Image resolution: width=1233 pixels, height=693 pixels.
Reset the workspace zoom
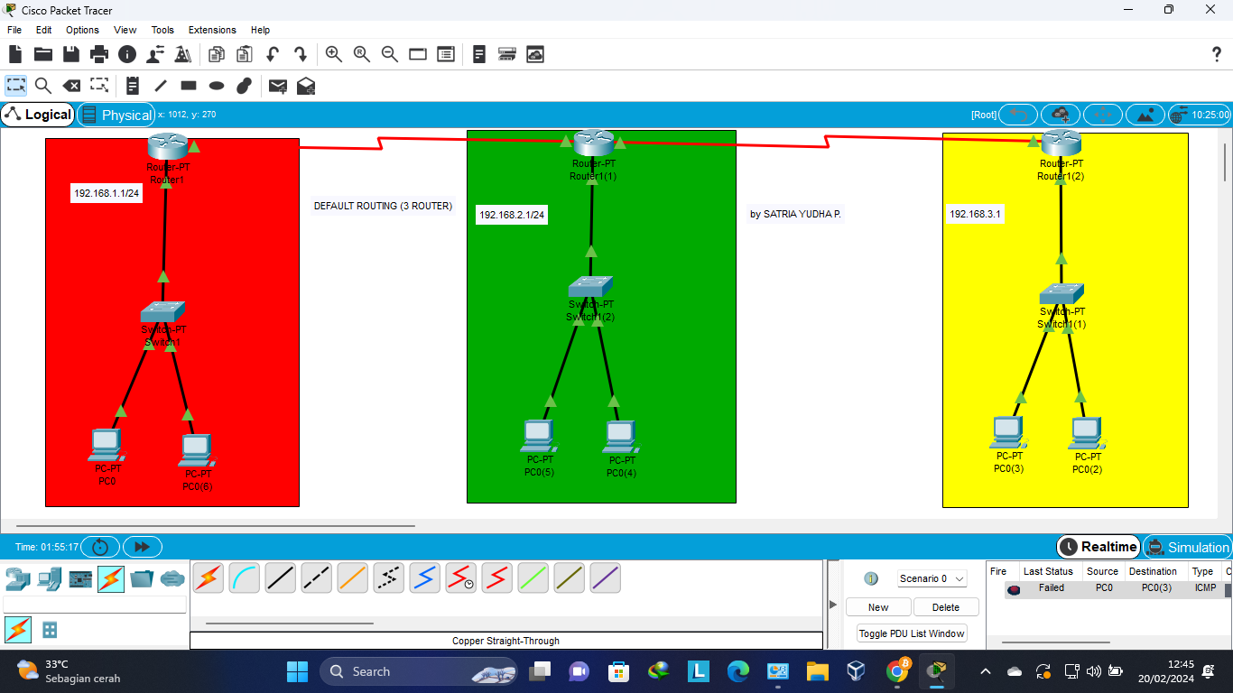click(x=362, y=54)
